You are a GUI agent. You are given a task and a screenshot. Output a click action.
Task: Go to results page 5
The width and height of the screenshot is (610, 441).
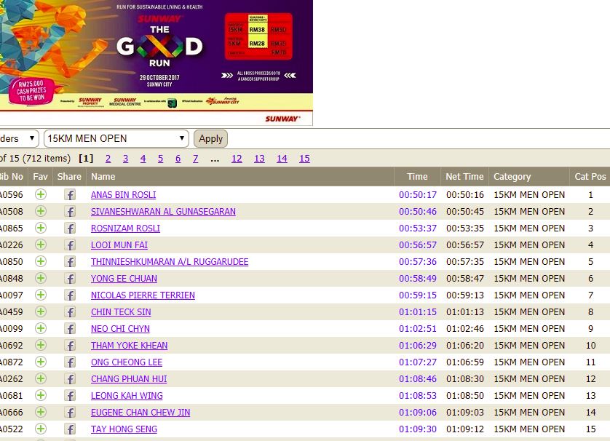160,158
